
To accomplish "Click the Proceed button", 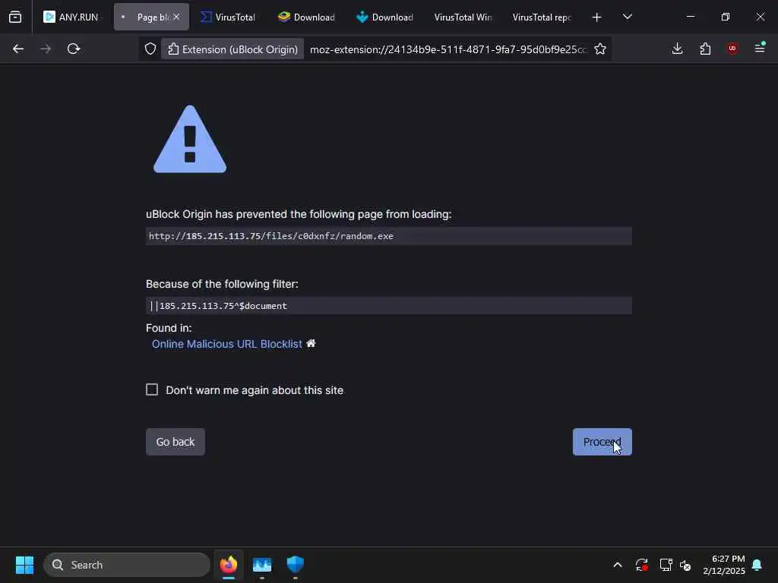I will (x=602, y=442).
